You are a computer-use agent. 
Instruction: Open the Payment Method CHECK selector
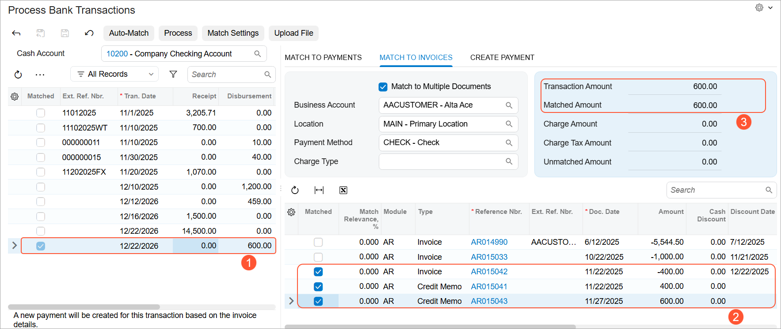tap(448, 143)
